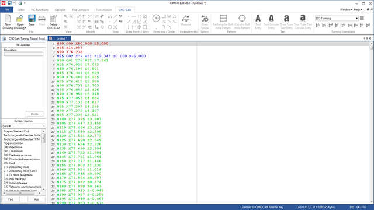Click the Find button
The height and width of the screenshot is (210, 374).
[x=11, y=199]
